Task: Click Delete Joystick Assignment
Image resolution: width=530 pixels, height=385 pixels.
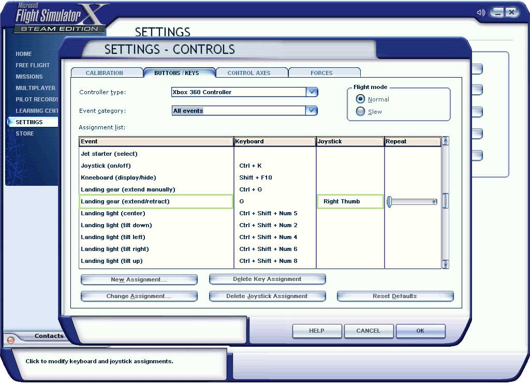Action: click(267, 296)
